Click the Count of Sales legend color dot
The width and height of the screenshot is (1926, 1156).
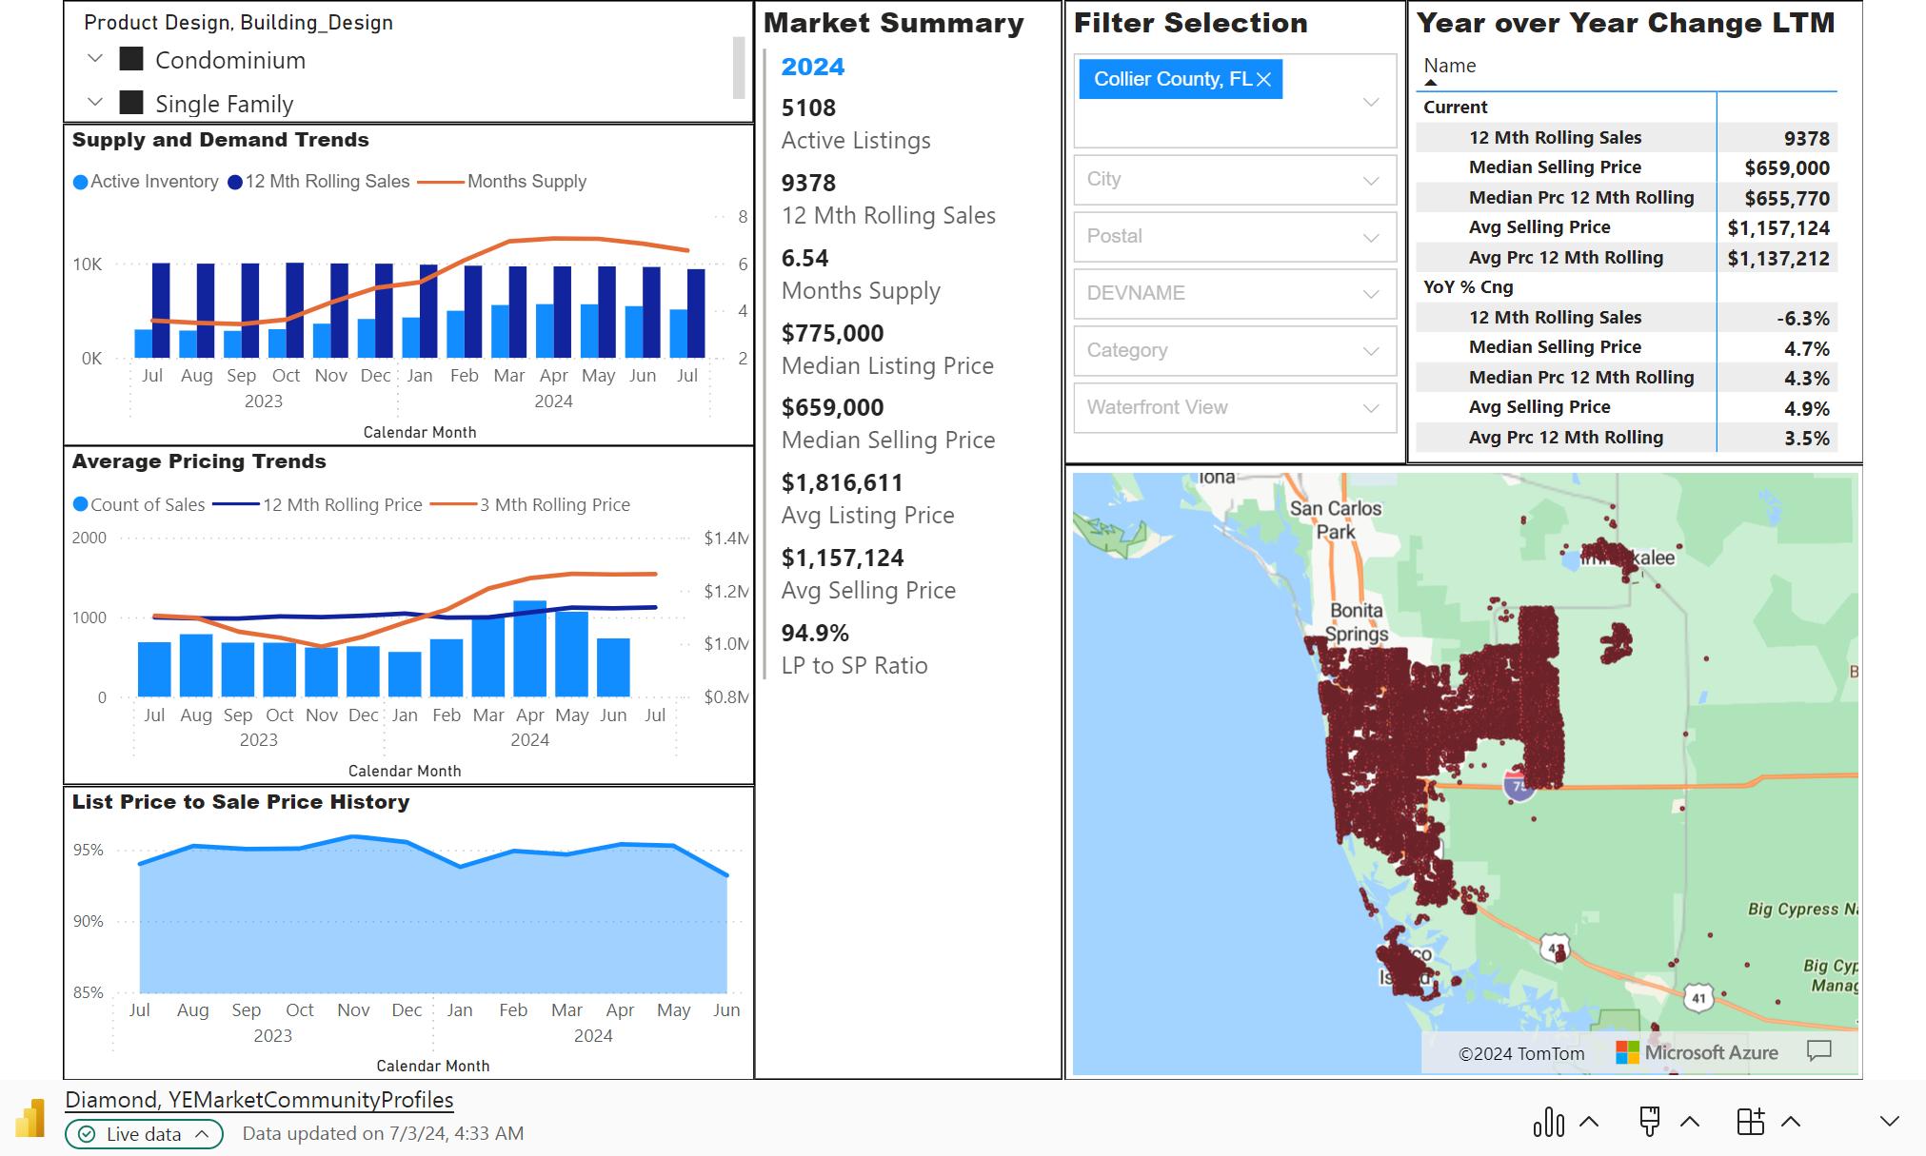pos(81,504)
